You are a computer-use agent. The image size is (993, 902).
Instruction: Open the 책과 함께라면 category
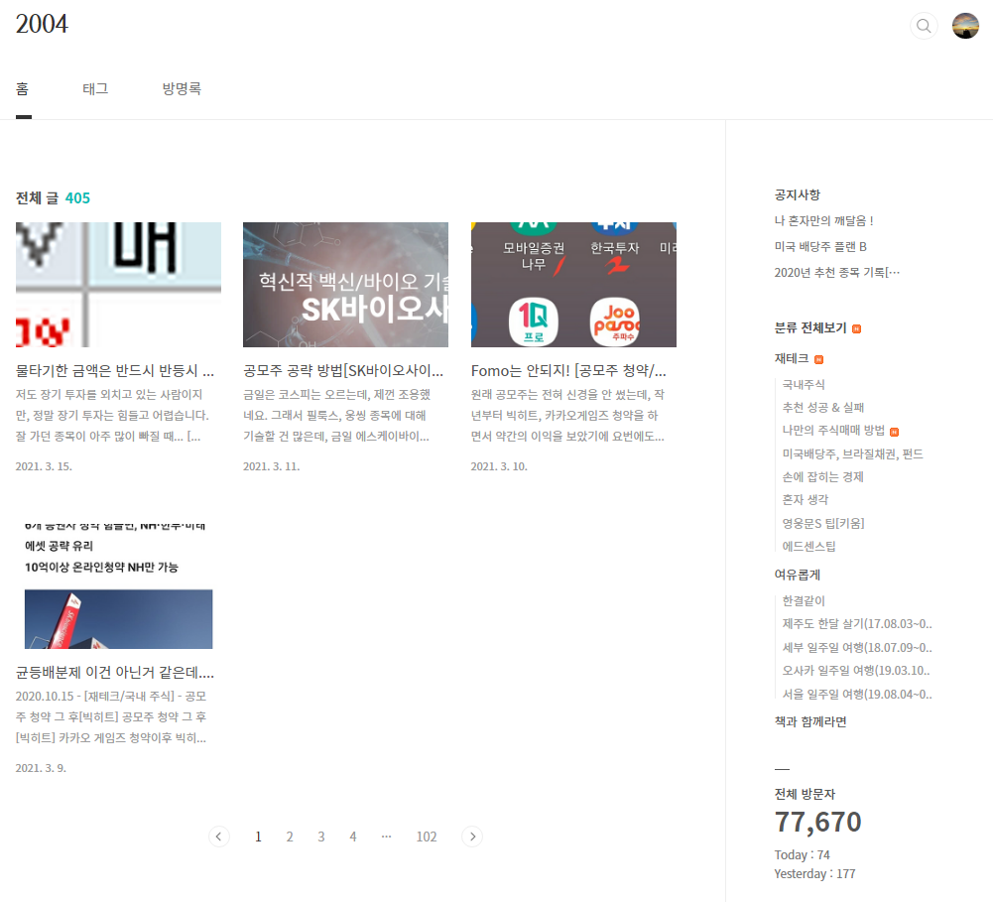pyautogui.click(x=810, y=721)
